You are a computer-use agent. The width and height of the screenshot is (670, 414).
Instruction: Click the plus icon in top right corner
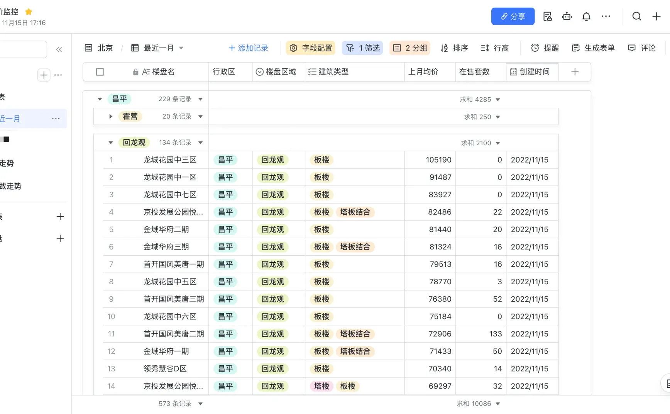click(x=656, y=16)
